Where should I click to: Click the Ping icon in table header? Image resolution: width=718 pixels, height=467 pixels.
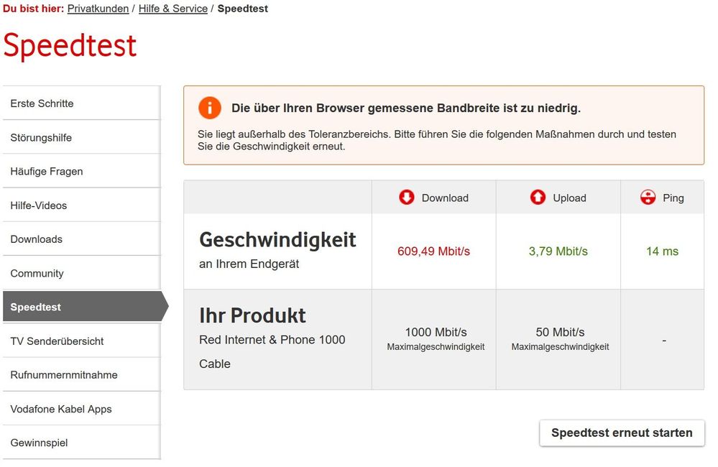point(648,198)
